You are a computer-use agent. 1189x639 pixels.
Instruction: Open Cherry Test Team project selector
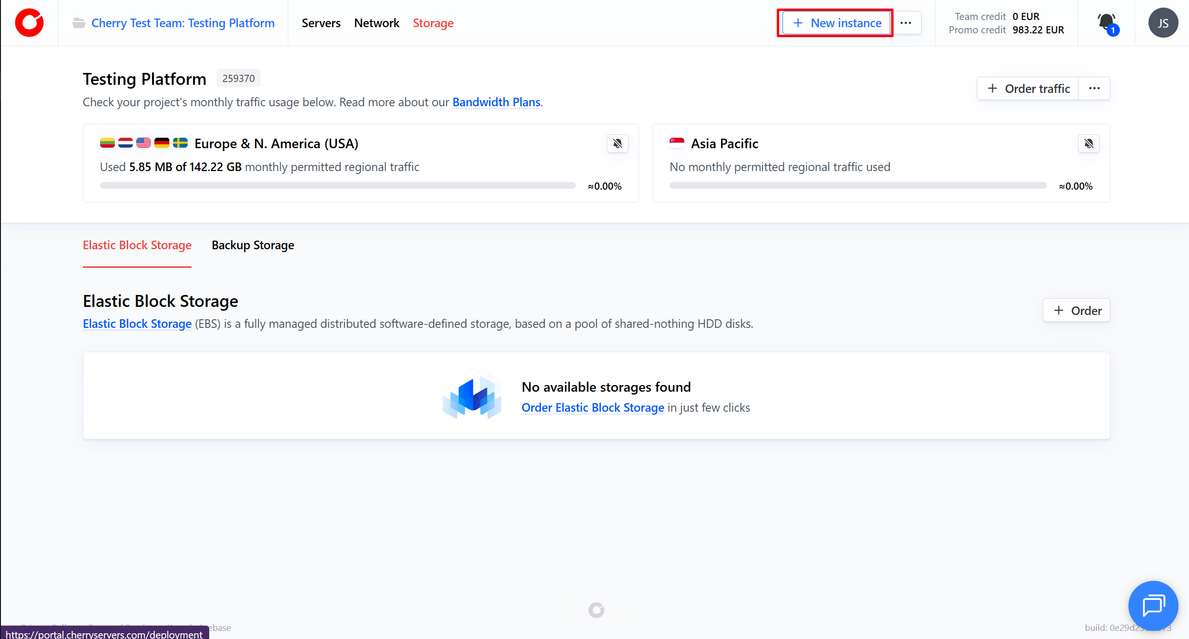(183, 23)
